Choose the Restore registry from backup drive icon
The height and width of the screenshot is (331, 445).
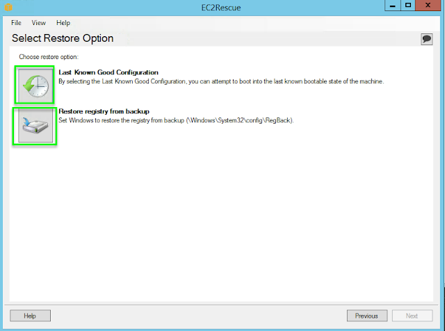click(35, 125)
